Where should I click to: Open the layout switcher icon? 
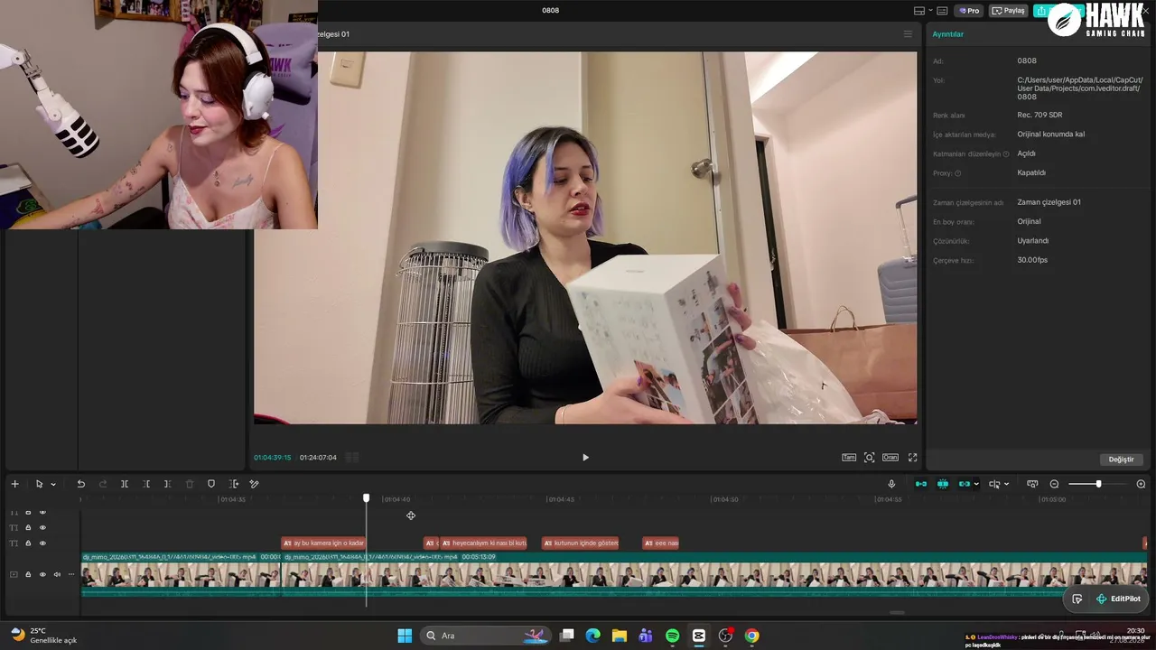pos(919,11)
